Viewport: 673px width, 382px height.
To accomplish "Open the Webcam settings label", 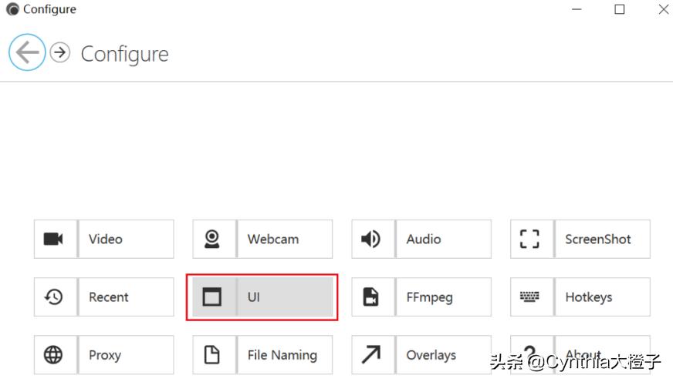I will (272, 240).
